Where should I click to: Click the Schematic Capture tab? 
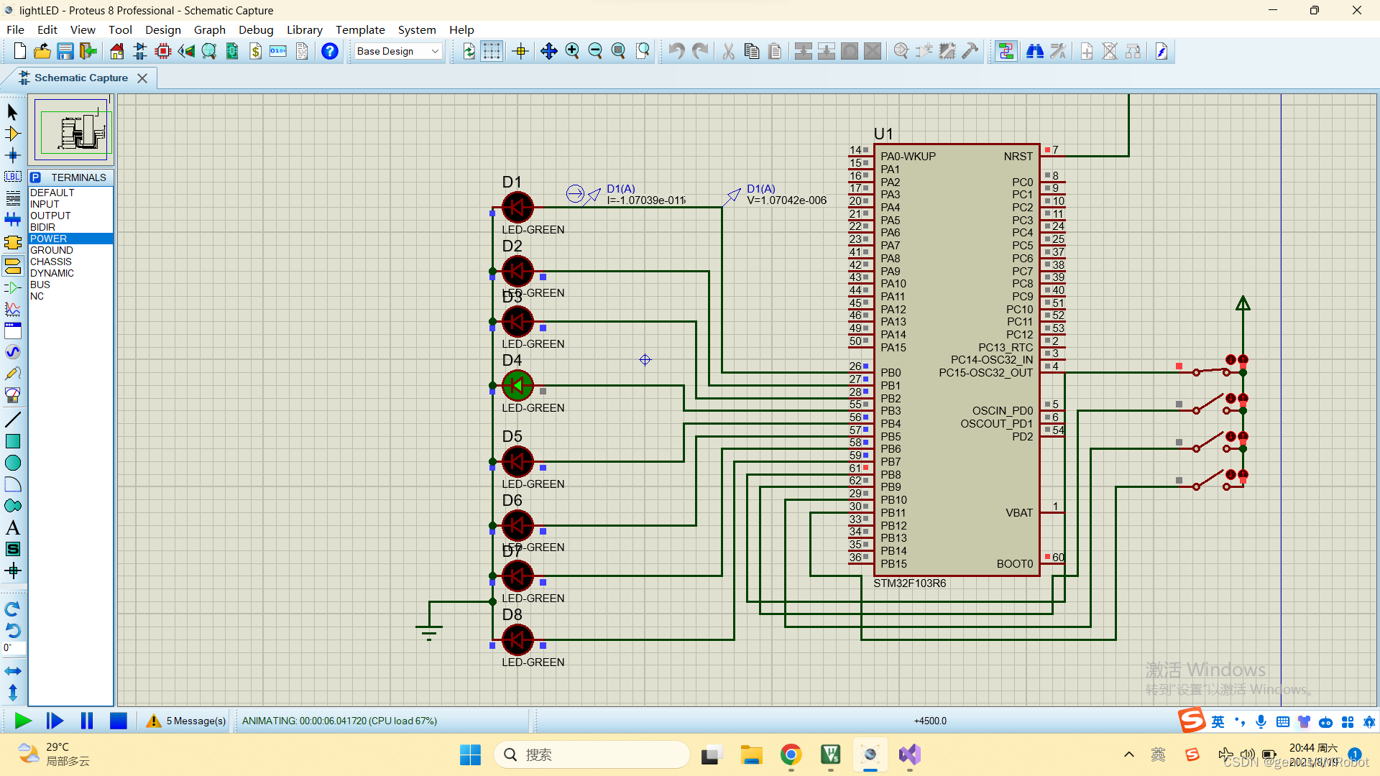80,78
